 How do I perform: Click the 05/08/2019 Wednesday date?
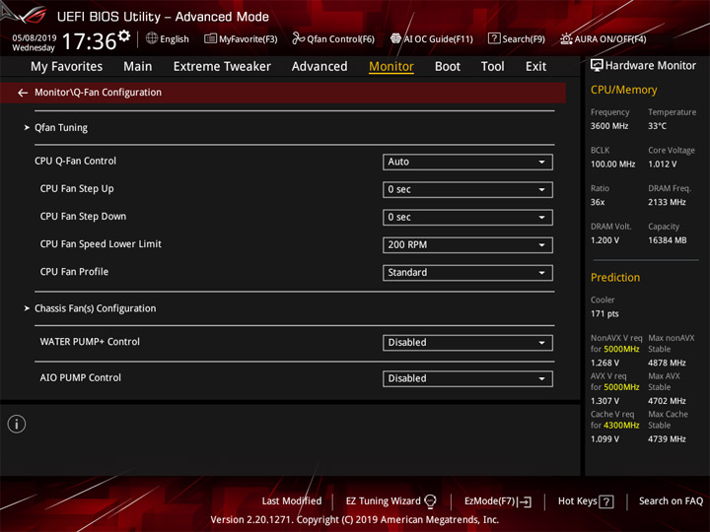34,42
